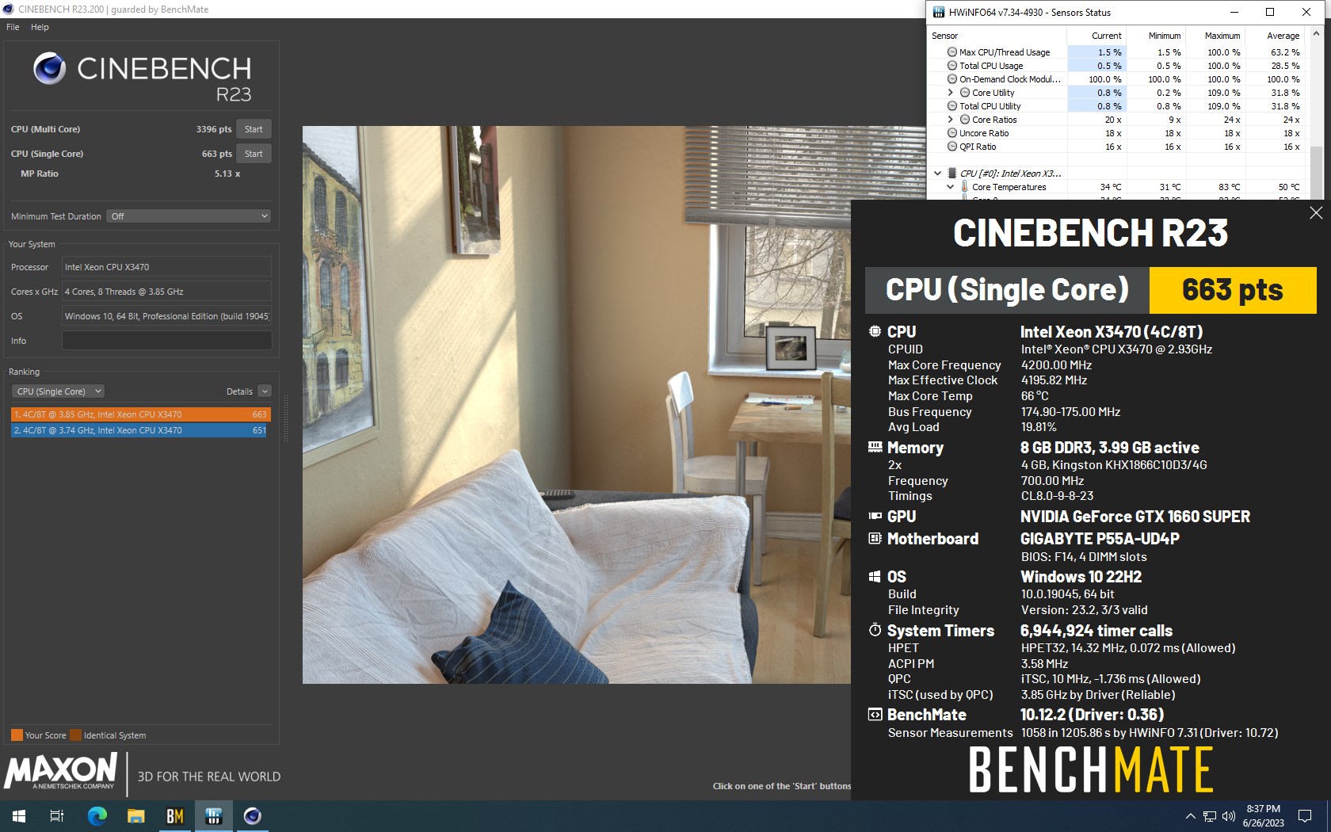Open Task View from the taskbar

(57, 816)
